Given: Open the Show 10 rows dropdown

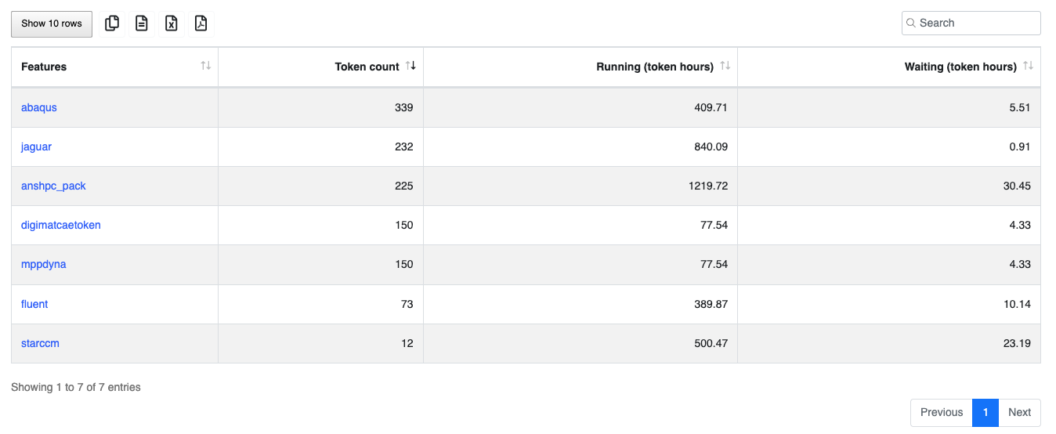Looking at the screenshot, I should (x=52, y=24).
